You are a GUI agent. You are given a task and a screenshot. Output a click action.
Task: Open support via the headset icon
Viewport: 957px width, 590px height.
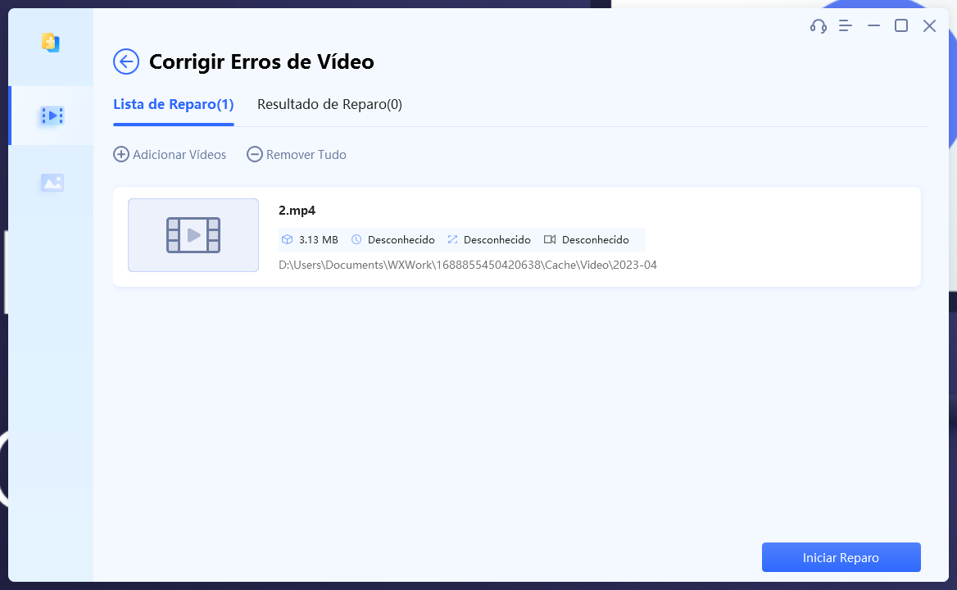(818, 25)
